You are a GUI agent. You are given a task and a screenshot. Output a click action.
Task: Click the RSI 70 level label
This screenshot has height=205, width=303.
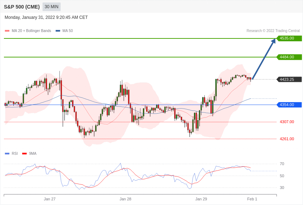click(x=282, y=164)
